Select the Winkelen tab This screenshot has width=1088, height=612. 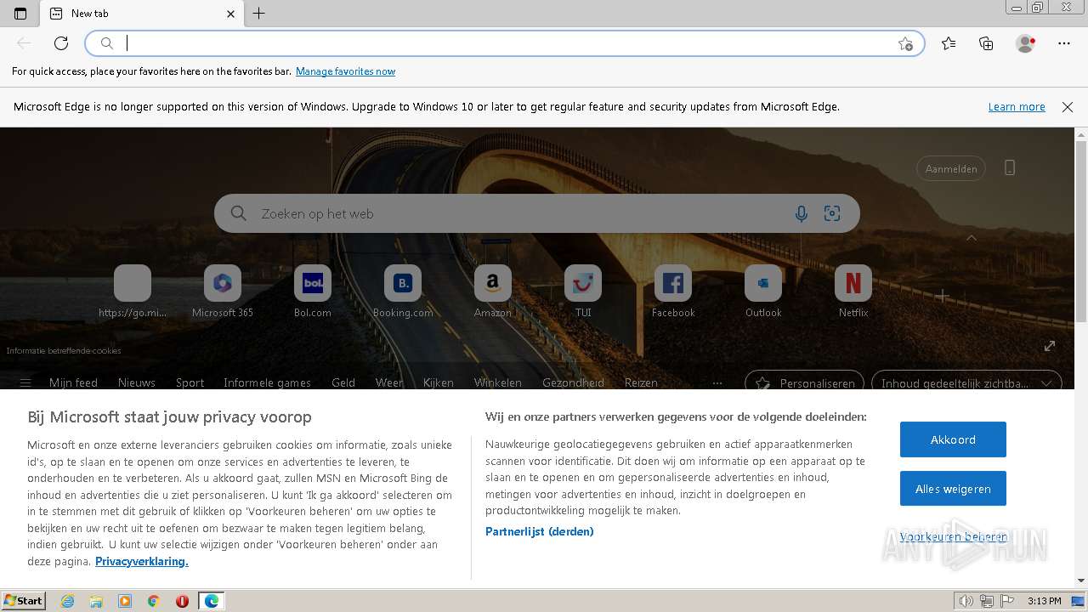click(x=498, y=382)
